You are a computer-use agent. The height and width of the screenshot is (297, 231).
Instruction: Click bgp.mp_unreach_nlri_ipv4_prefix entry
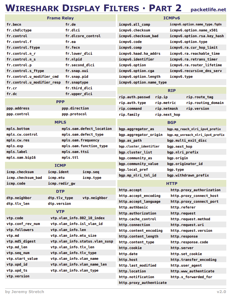(196, 135)
